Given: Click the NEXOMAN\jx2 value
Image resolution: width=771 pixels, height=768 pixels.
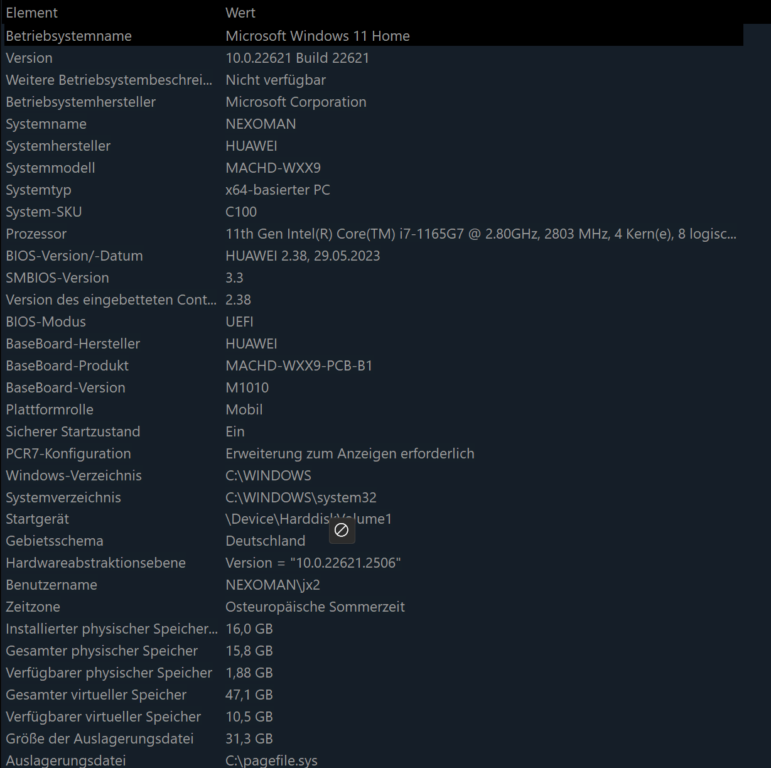Looking at the screenshot, I should [x=272, y=585].
